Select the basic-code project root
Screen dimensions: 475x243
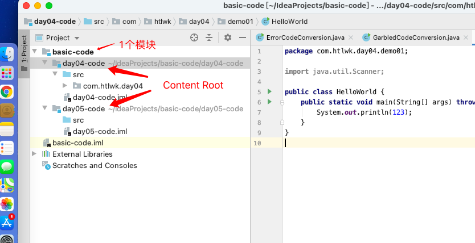(x=73, y=52)
